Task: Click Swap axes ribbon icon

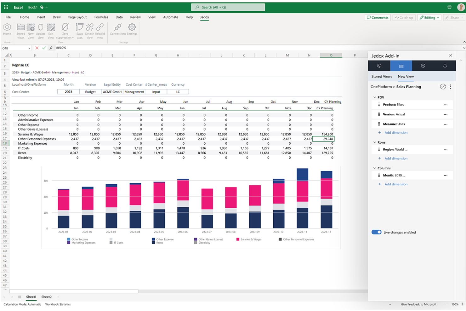Action: [80, 31]
